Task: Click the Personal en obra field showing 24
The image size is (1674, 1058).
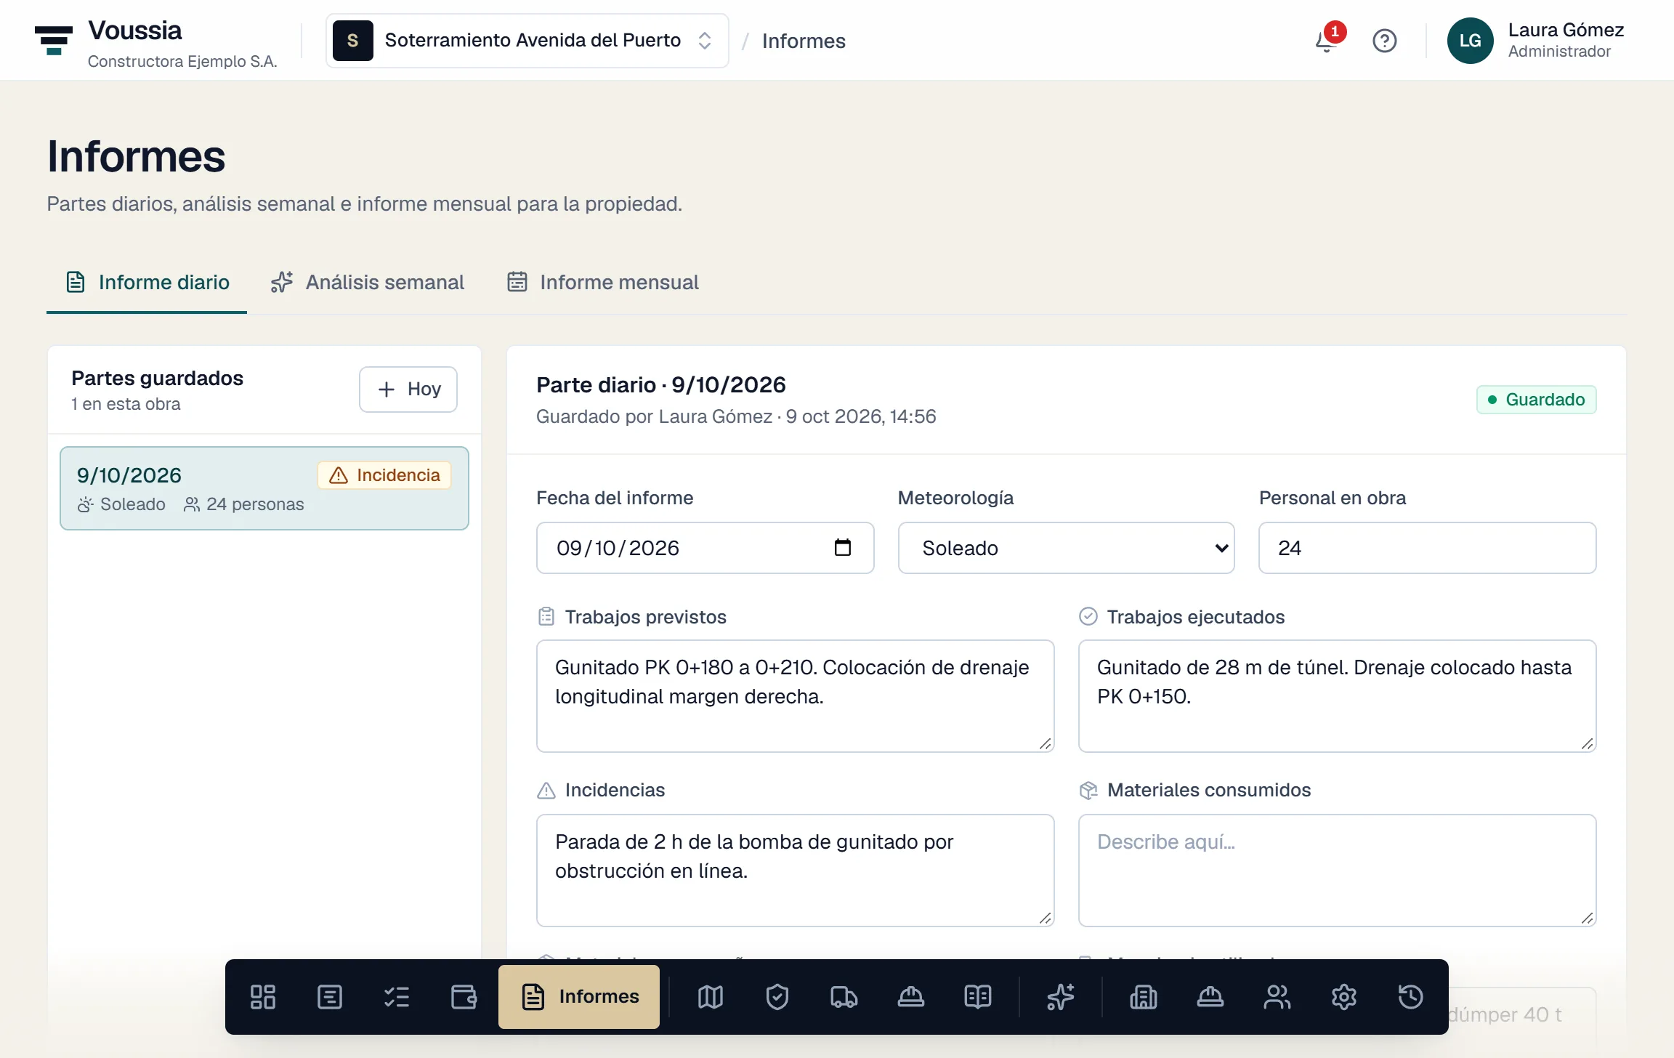Action: (1427, 548)
